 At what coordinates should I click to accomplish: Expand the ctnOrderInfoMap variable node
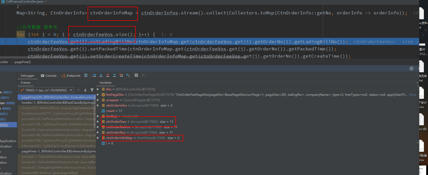[98, 138]
